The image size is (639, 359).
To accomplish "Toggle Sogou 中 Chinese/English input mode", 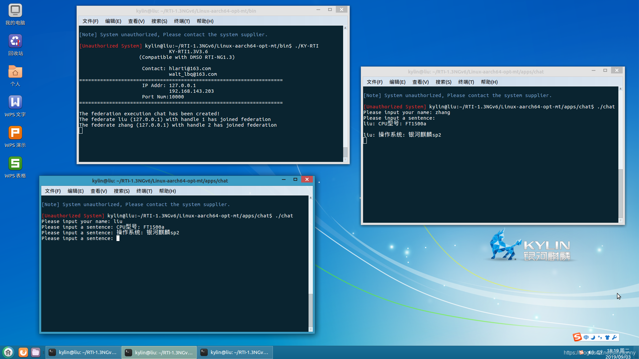I will 586,337.
